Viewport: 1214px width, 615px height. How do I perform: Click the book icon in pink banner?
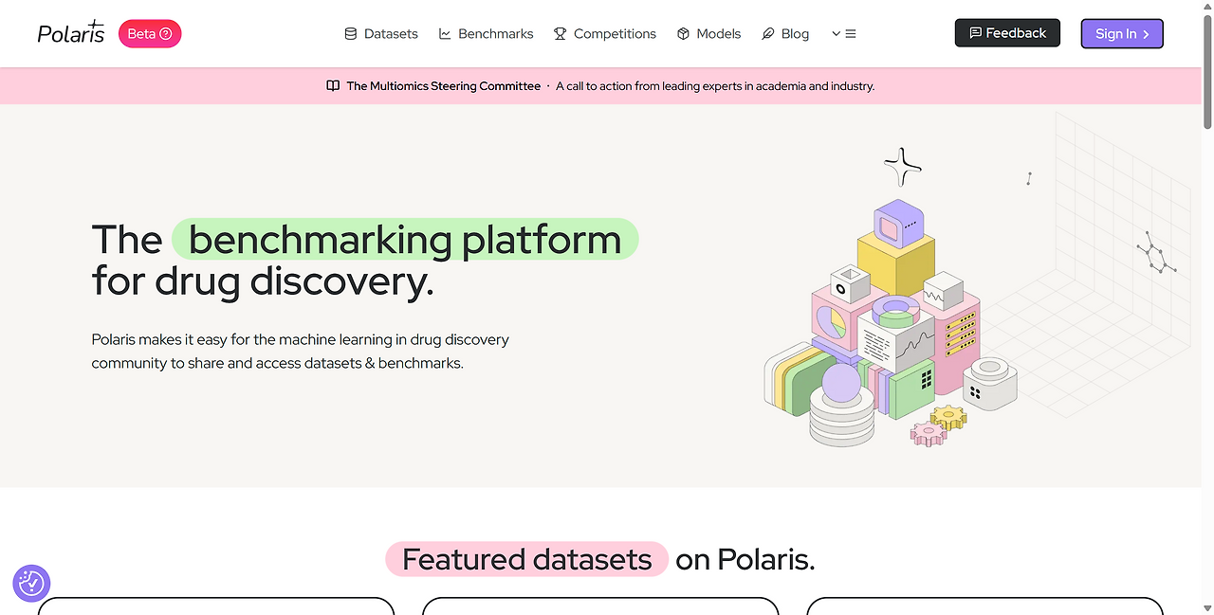[333, 85]
